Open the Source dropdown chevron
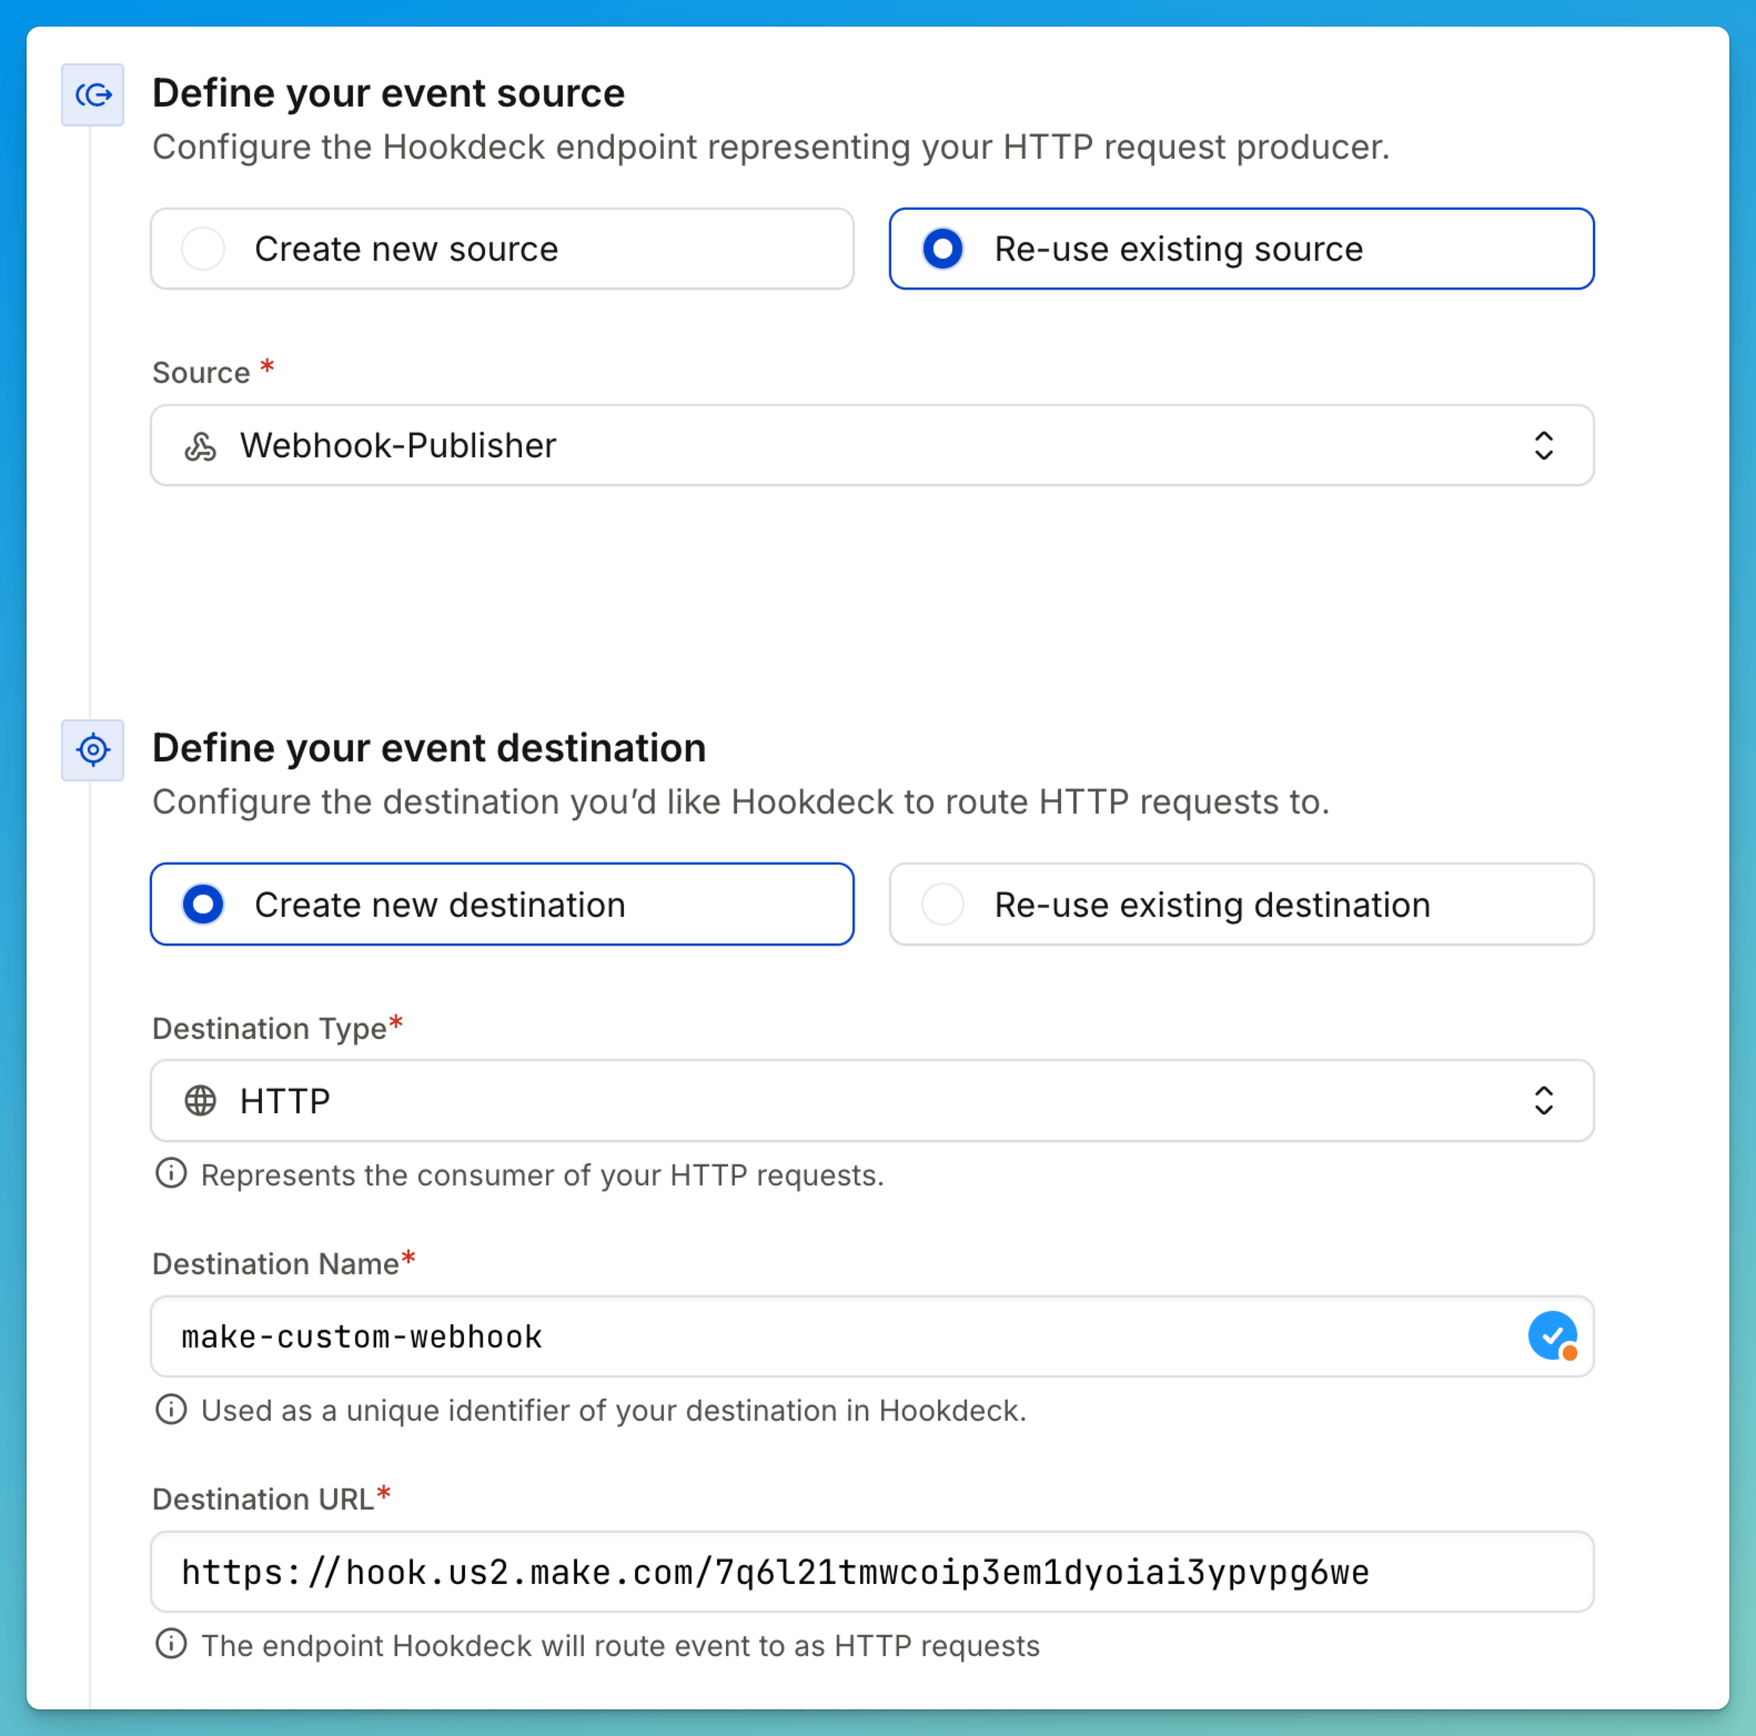The width and height of the screenshot is (1756, 1736). tap(1544, 445)
